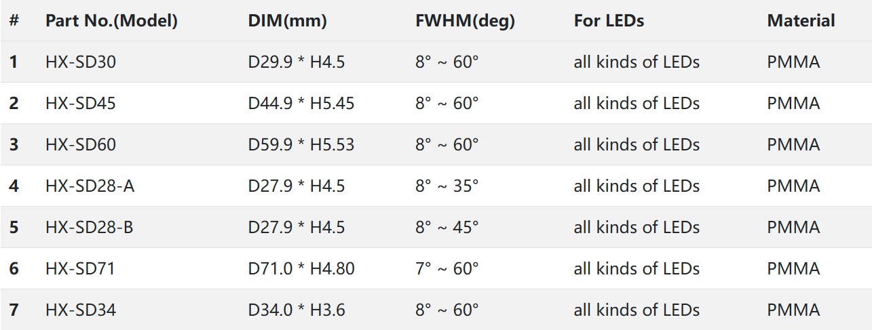Screen dimensions: 872x330
Task: Click the 8° ~ 35° FWHM cell
Action: 447,186
